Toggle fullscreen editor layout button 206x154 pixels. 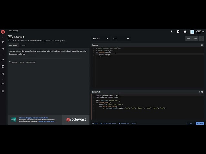click(x=201, y=38)
